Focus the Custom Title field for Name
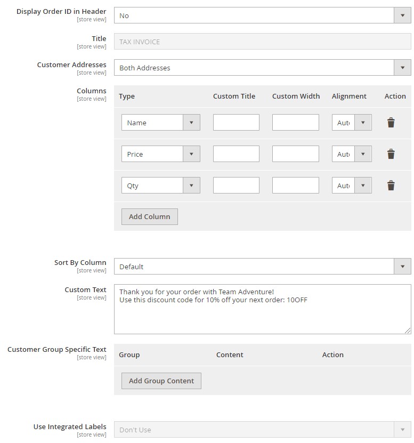Image resolution: width=414 pixels, height=443 pixels. (236, 123)
